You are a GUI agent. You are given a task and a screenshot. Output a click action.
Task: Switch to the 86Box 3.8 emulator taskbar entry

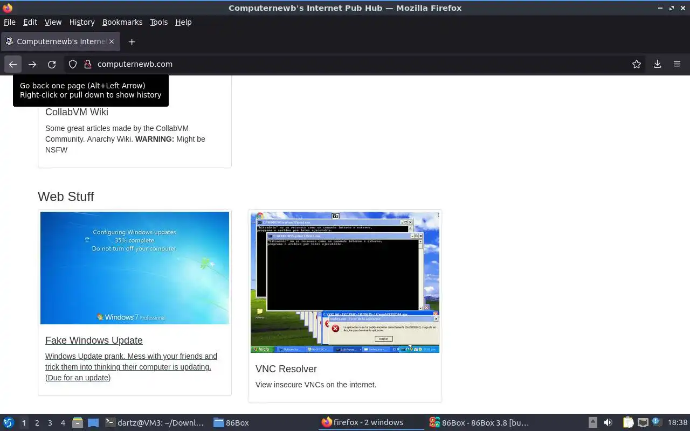click(479, 423)
